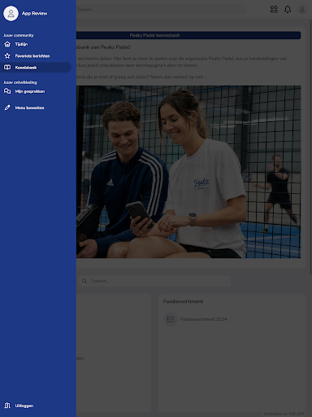Screen dimensions: 312x417
Task: Open the apps grid icon in header
Action: [x=274, y=10]
